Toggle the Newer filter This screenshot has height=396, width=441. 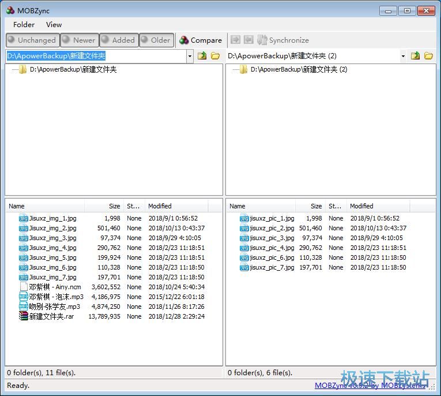click(79, 40)
